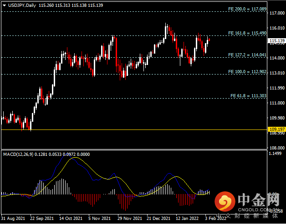Click the 108.000 price axis value

tap(277, 148)
